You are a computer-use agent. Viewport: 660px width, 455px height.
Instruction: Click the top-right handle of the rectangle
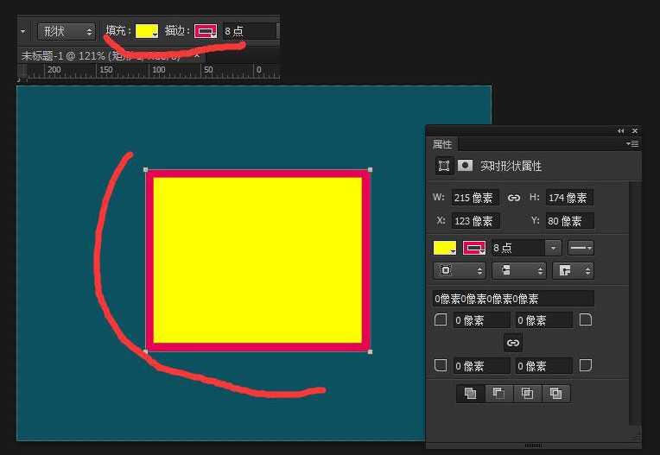(x=370, y=170)
